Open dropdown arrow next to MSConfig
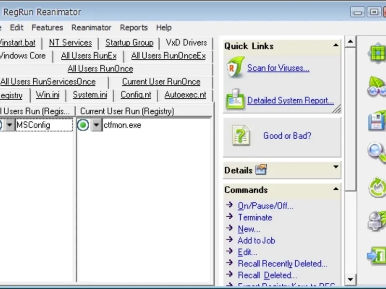 pos(10,125)
